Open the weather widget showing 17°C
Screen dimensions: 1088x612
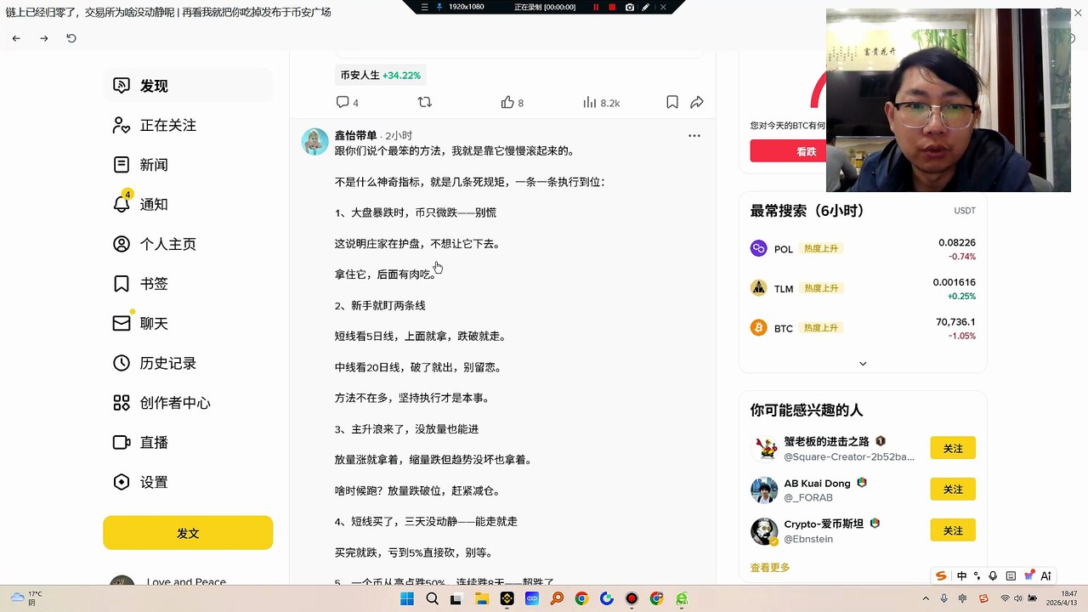(x=25, y=598)
